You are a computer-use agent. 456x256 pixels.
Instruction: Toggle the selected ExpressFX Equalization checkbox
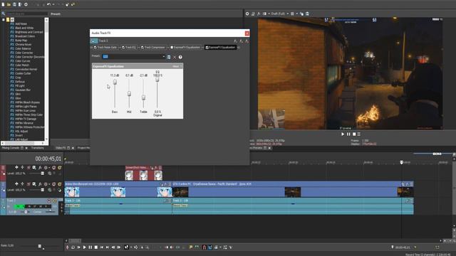click(207, 48)
